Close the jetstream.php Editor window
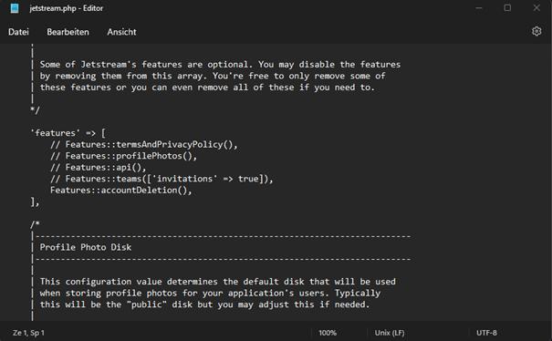Image resolution: width=552 pixels, height=341 pixels. [x=536, y=8]
